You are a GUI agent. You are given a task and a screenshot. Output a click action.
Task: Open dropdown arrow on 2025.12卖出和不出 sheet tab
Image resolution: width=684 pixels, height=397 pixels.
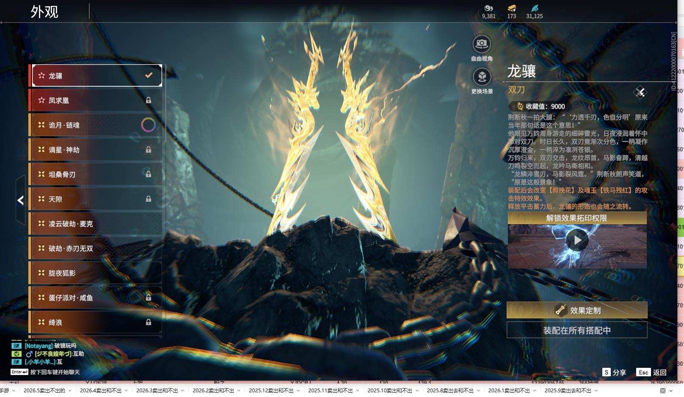pyautogui.click(x=298, y=391)
